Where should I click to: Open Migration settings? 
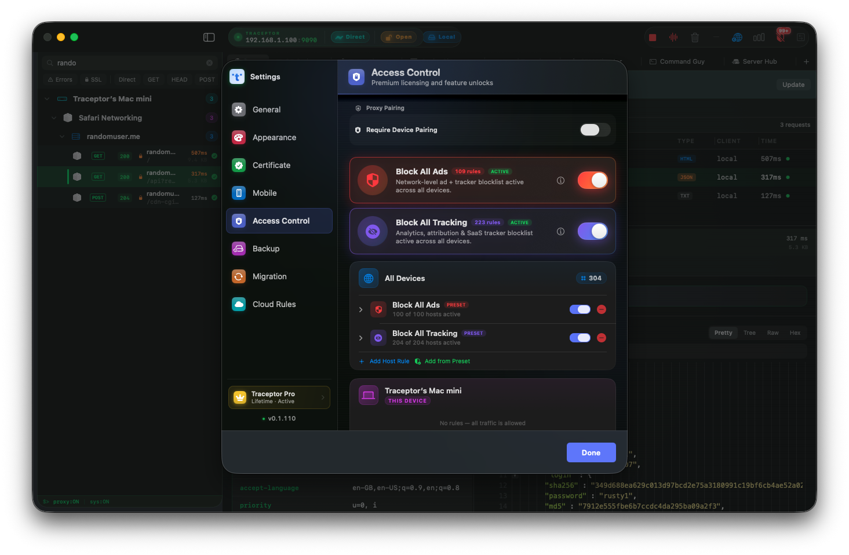point(279,276)
